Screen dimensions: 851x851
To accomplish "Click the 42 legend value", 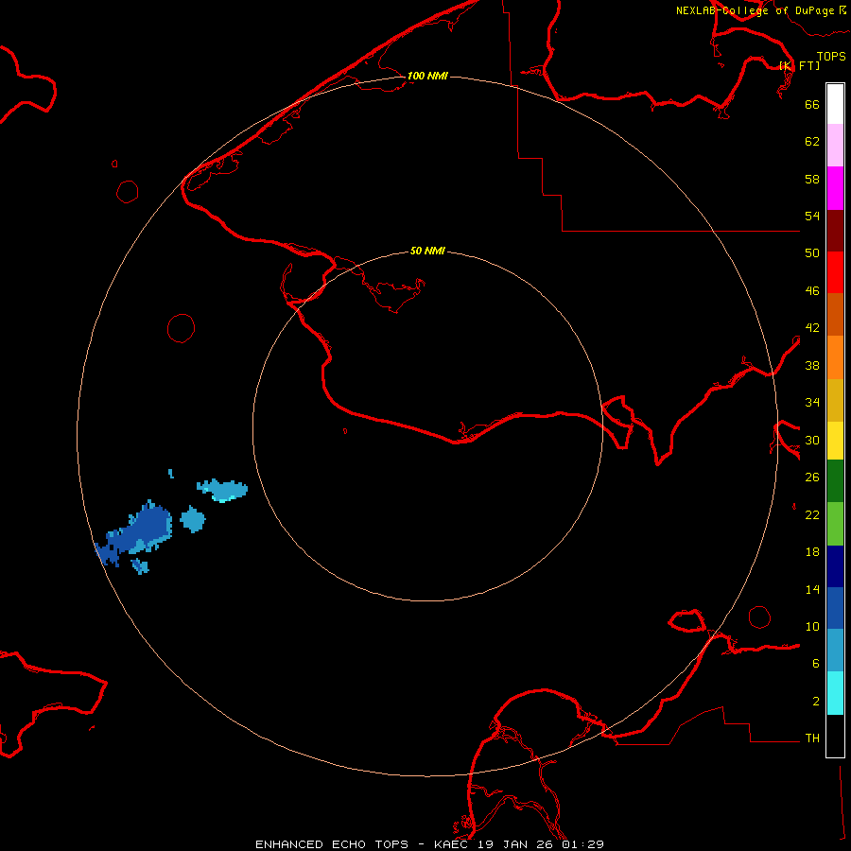I will 812,328.
